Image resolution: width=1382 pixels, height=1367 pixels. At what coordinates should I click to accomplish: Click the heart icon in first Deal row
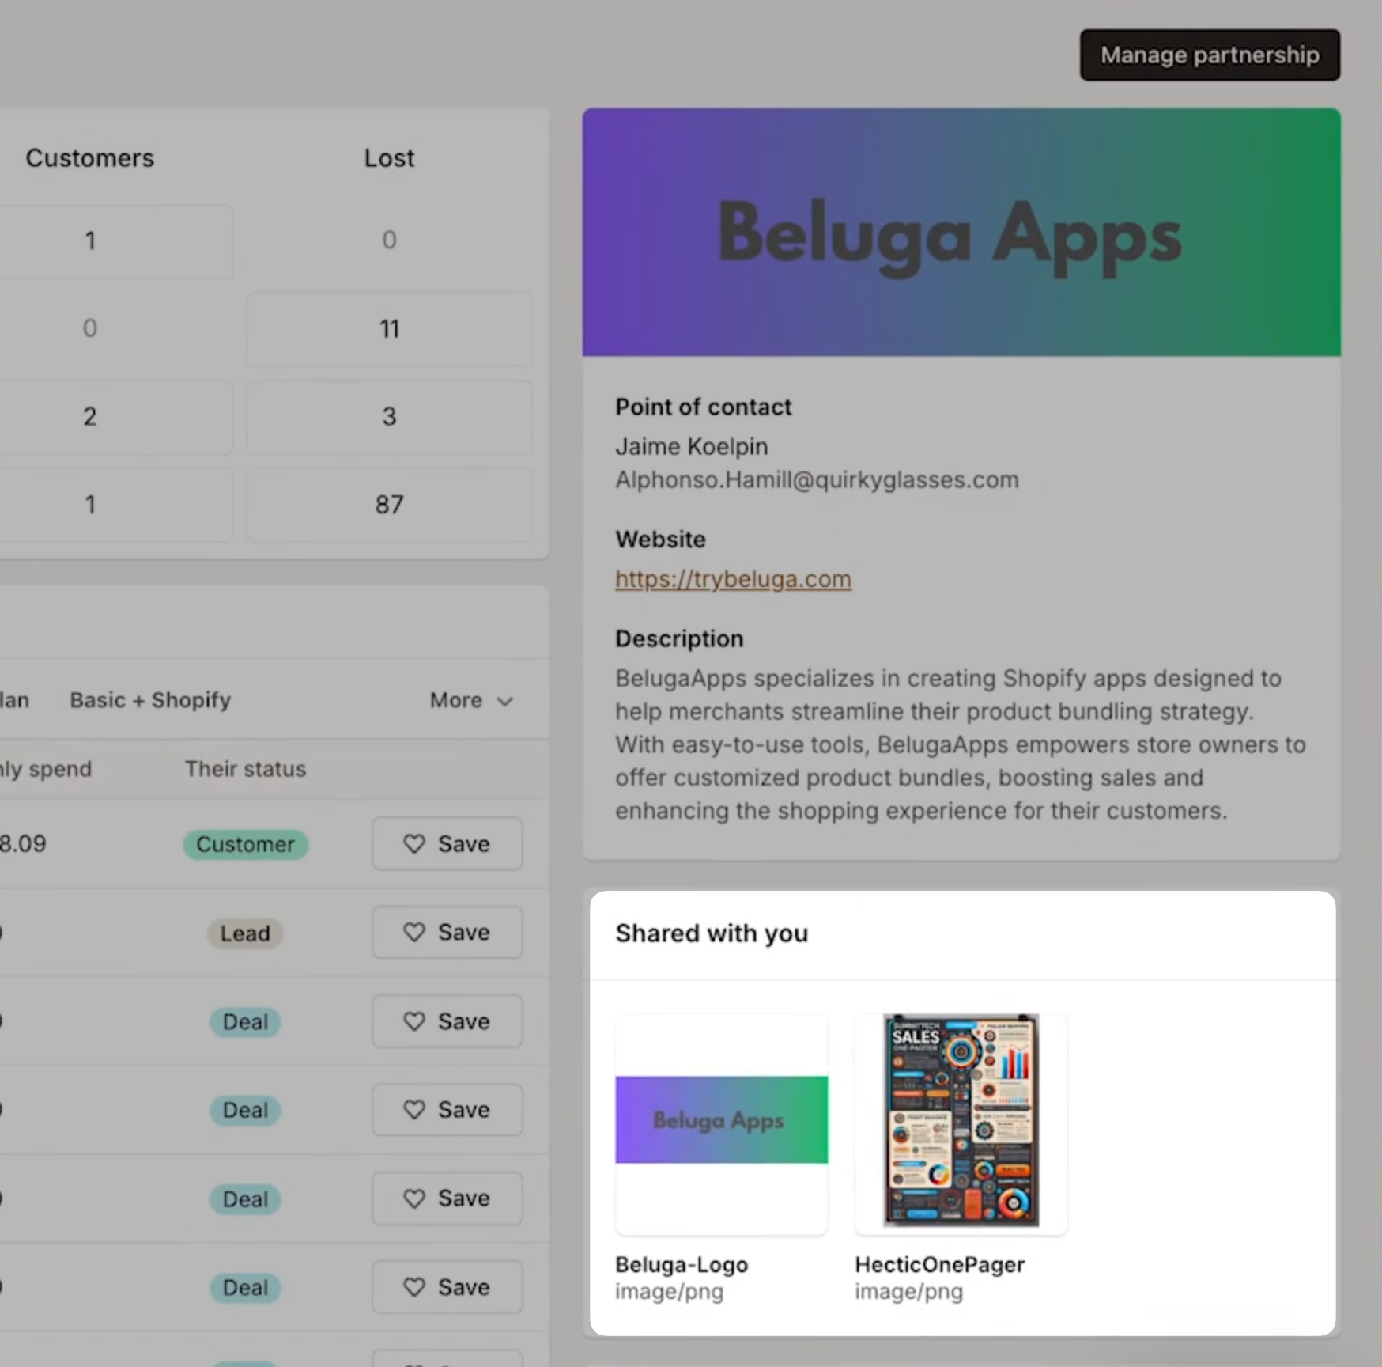point(414,1021)
